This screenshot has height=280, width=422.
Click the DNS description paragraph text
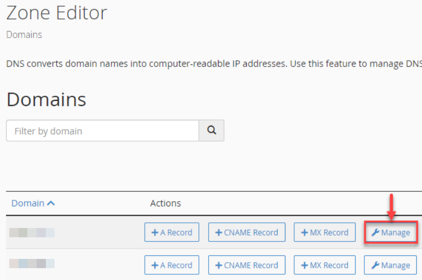(x=214, y=64)
